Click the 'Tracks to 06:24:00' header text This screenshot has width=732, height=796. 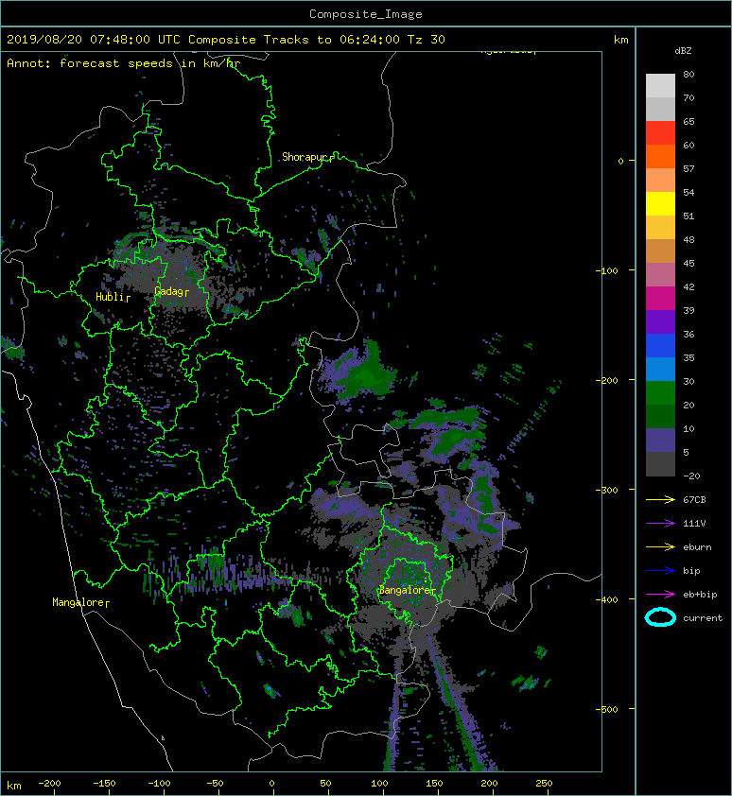(332, 40)
